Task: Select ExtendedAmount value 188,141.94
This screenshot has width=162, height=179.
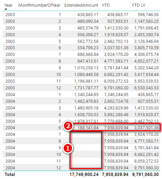Action: tap(88, 128)
